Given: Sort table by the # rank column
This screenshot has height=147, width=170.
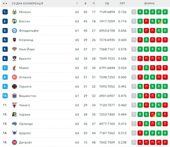Looking at the screenshot, I should point(5,3).
